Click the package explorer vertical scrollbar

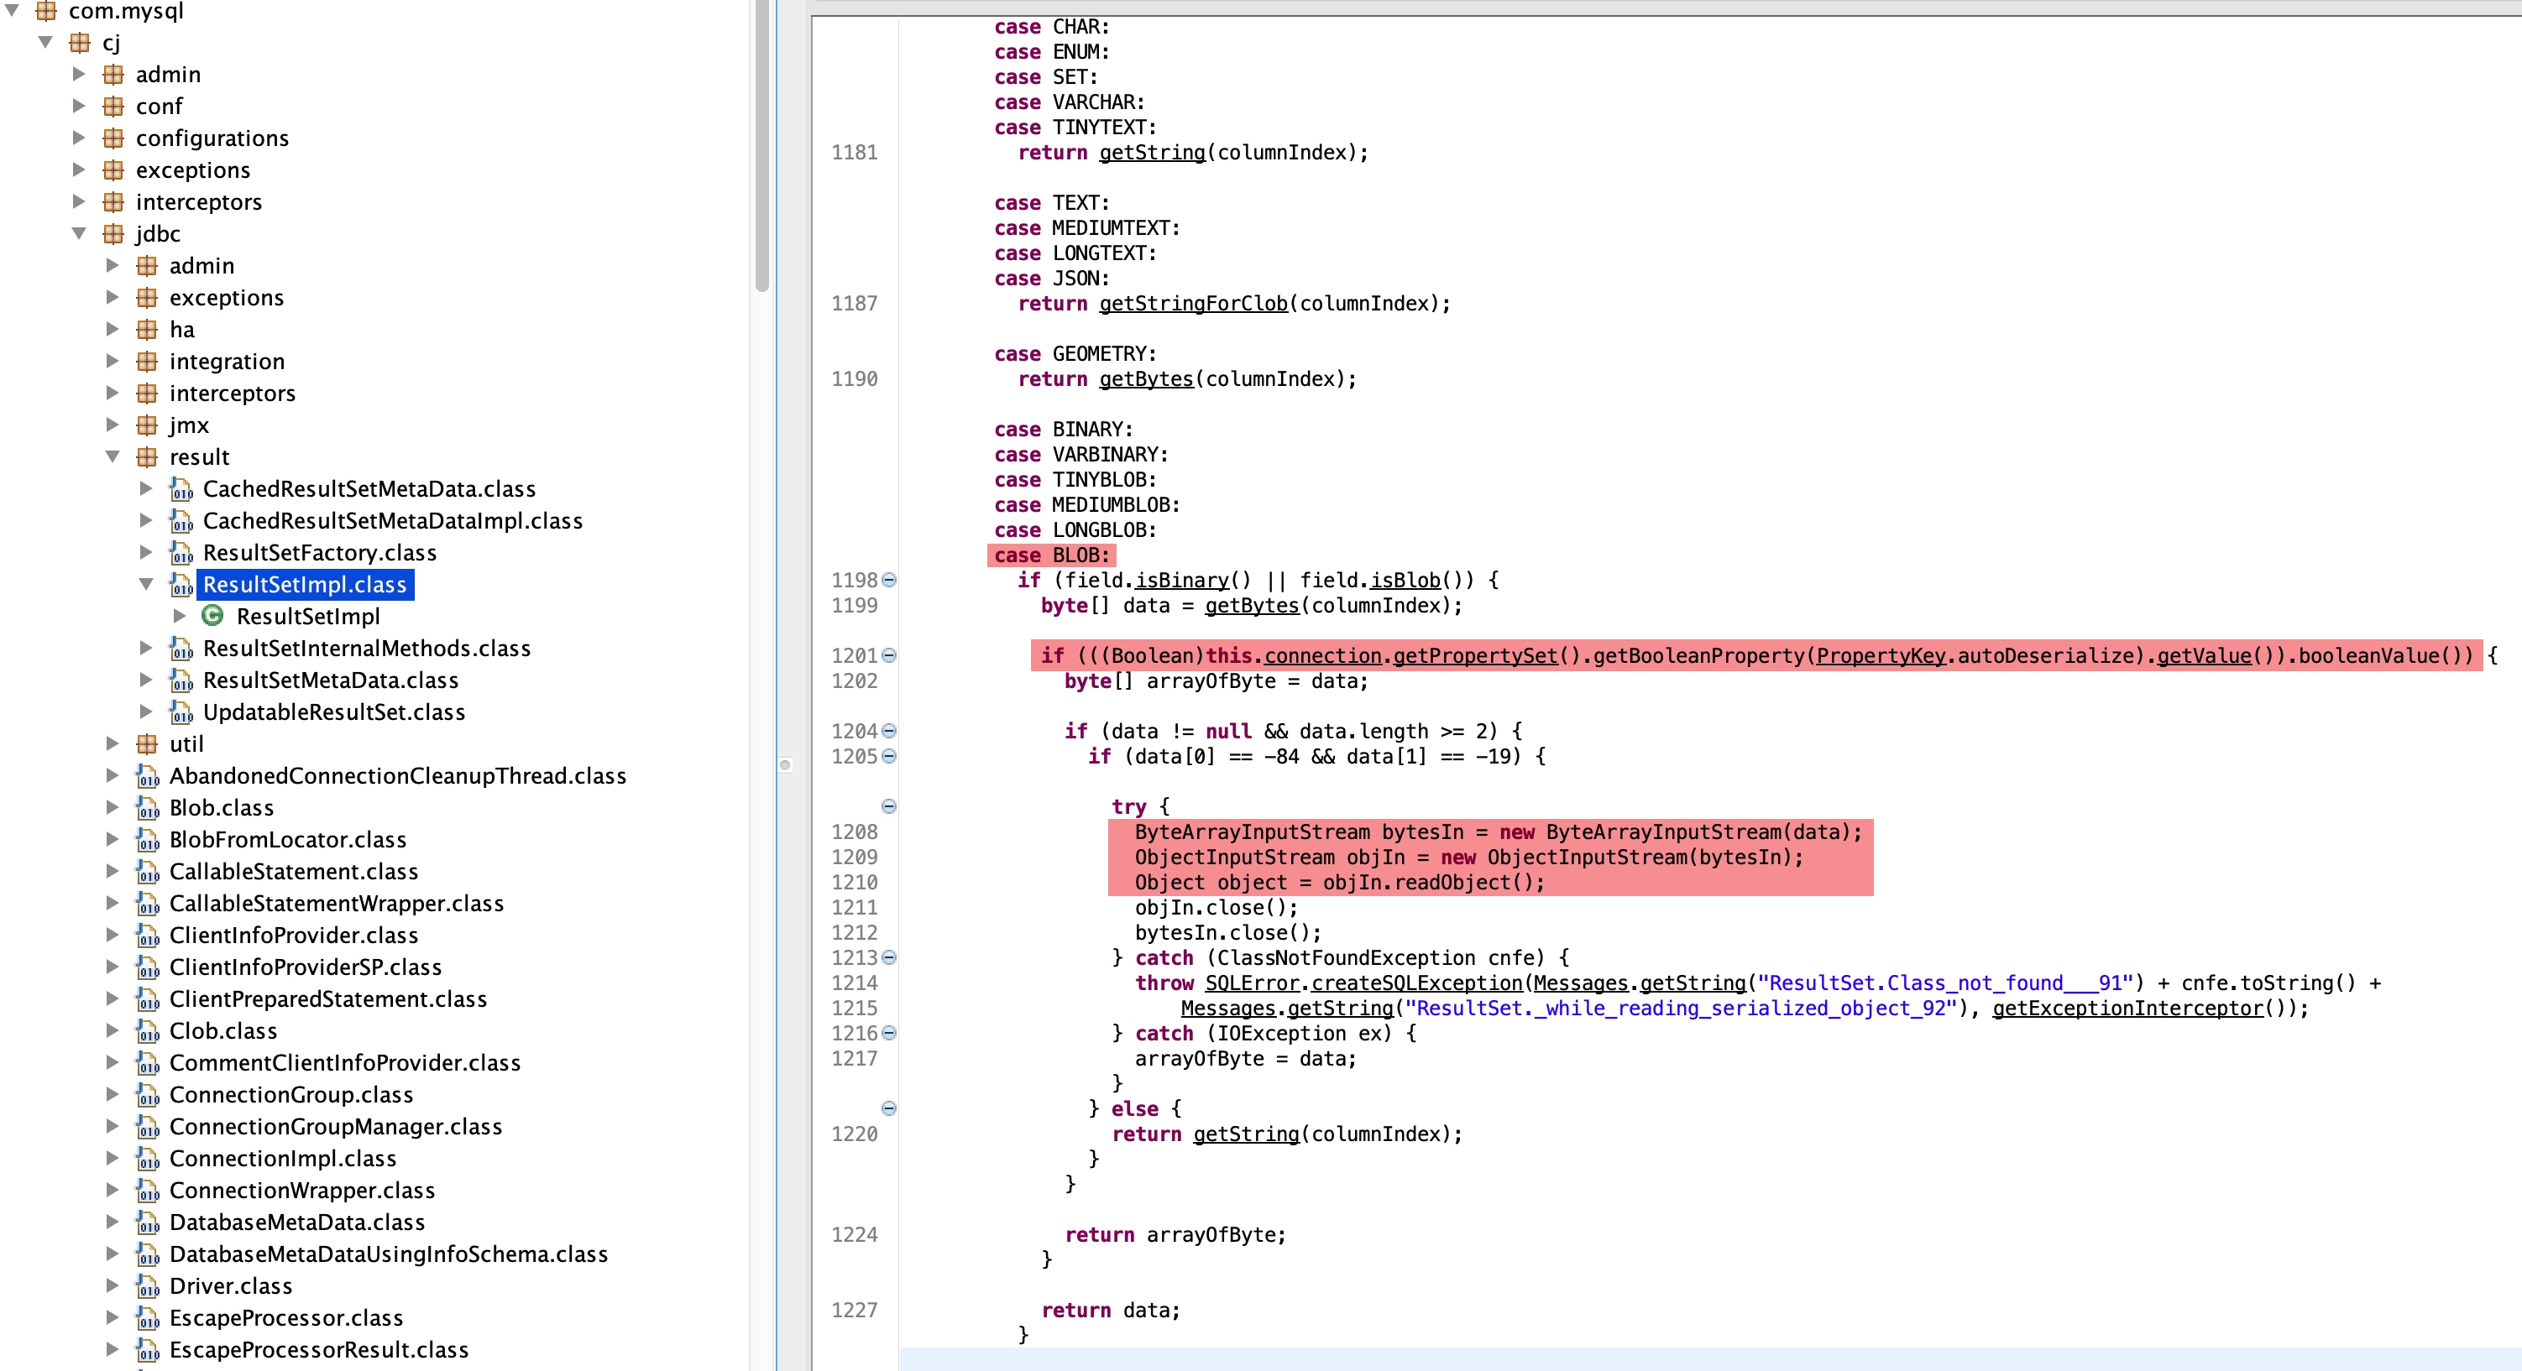[x=761, y=145]
